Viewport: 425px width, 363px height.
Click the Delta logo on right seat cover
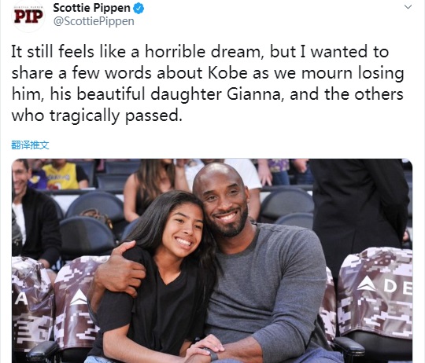pos(367,284)
